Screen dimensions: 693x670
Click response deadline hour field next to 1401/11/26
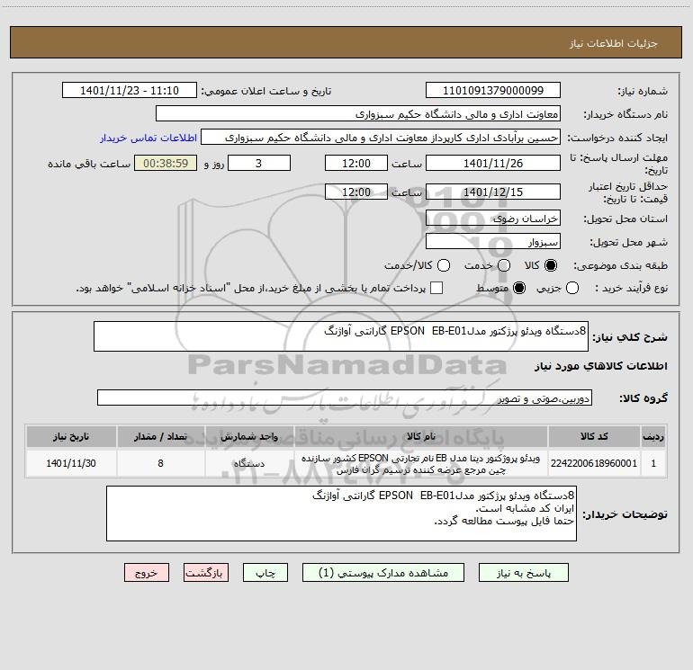(356, 164)
